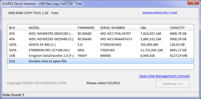Sort by LBA column header
Image resolution: width=201 pixels, height=99 pixels.
(154, 28)
